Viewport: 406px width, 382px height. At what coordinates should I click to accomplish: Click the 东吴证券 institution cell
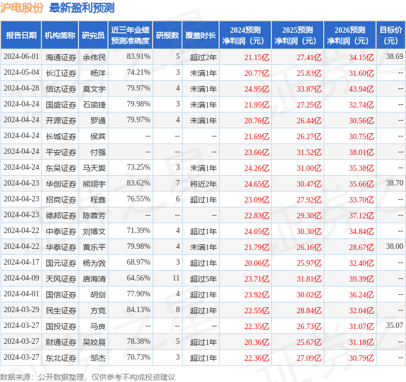[61, 168]
